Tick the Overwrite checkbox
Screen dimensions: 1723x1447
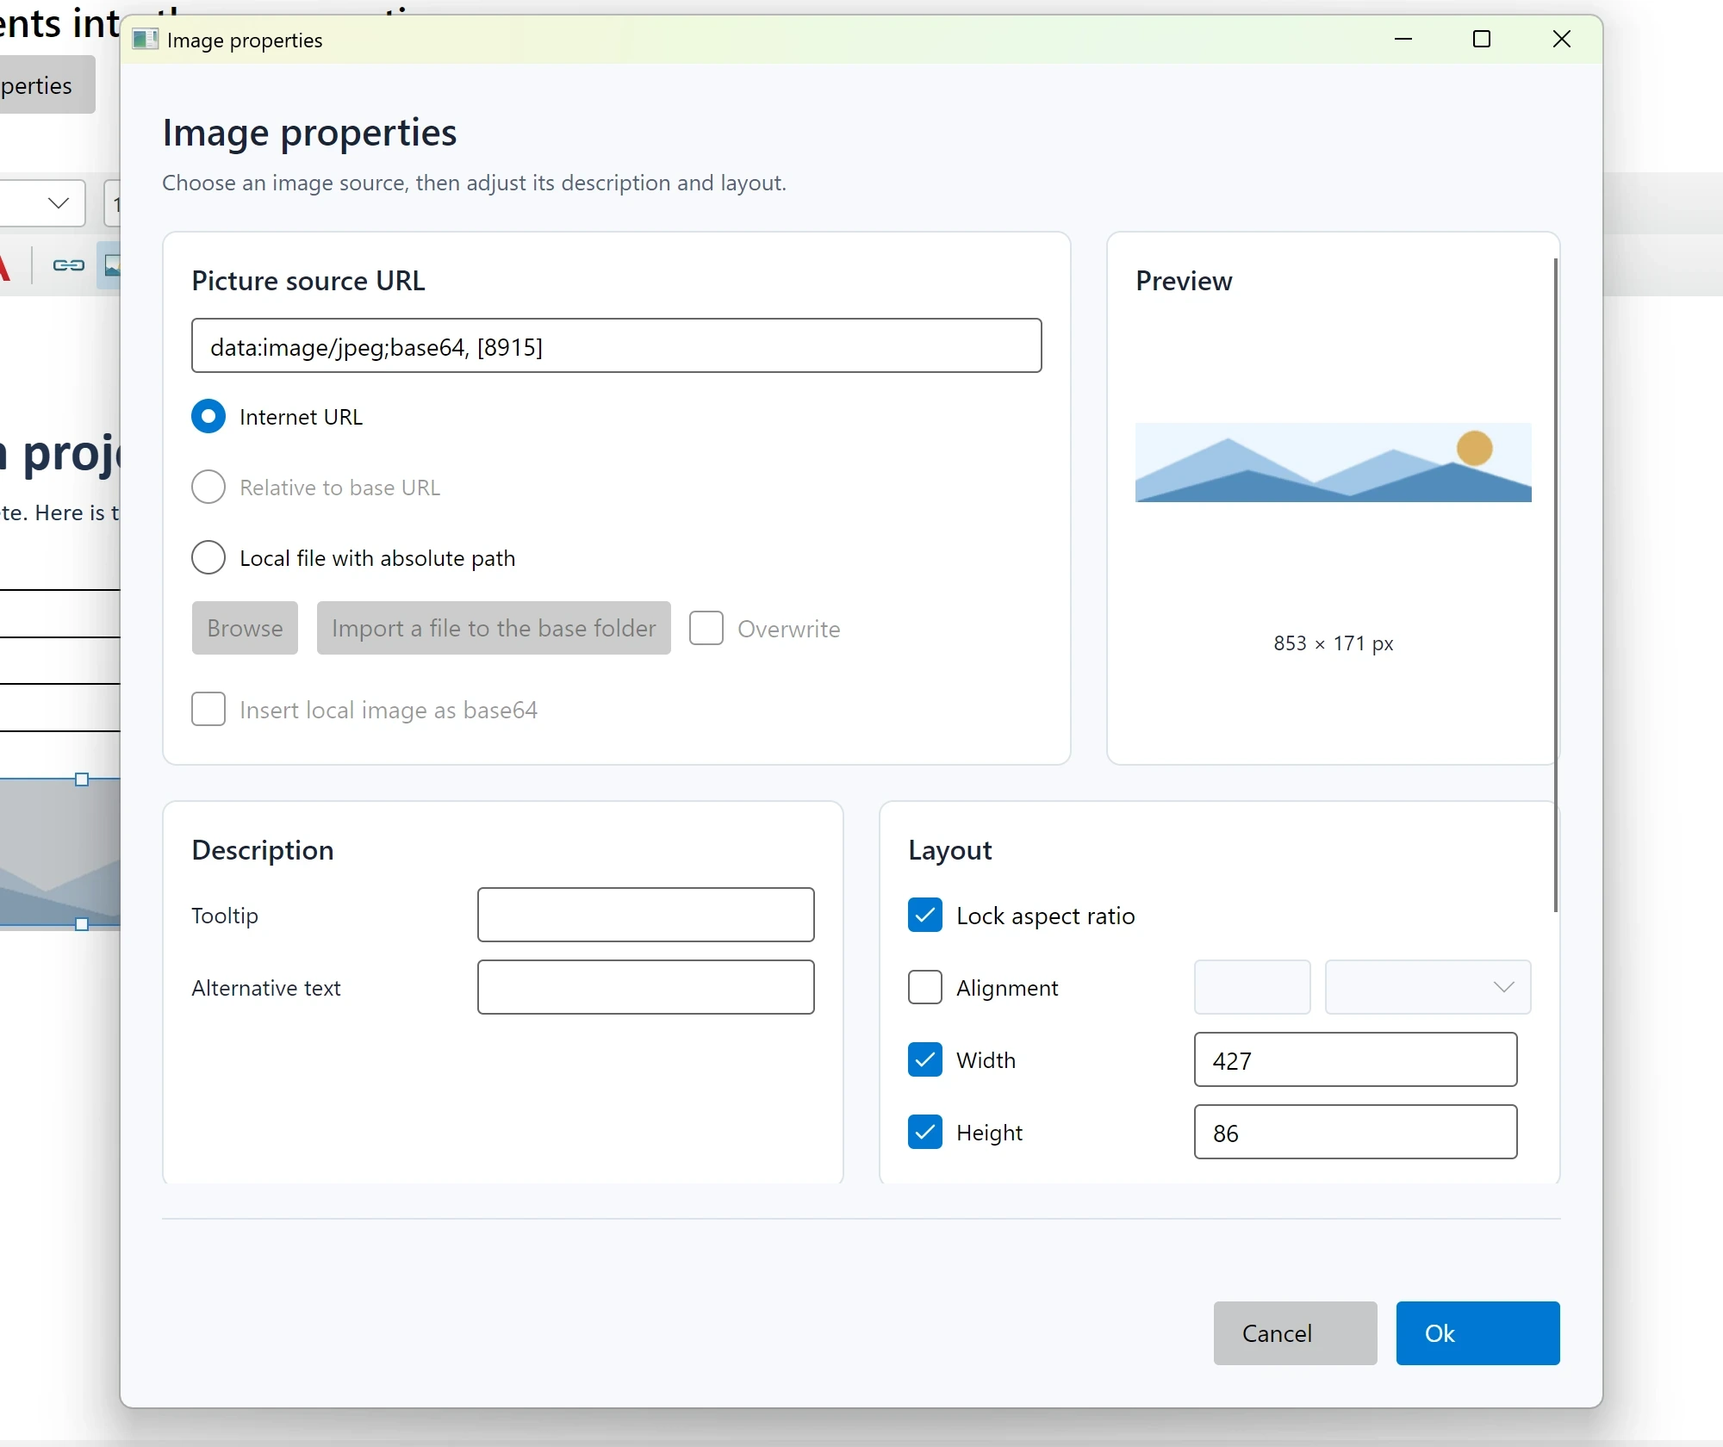pyautogui.click(x=706, y=629)
